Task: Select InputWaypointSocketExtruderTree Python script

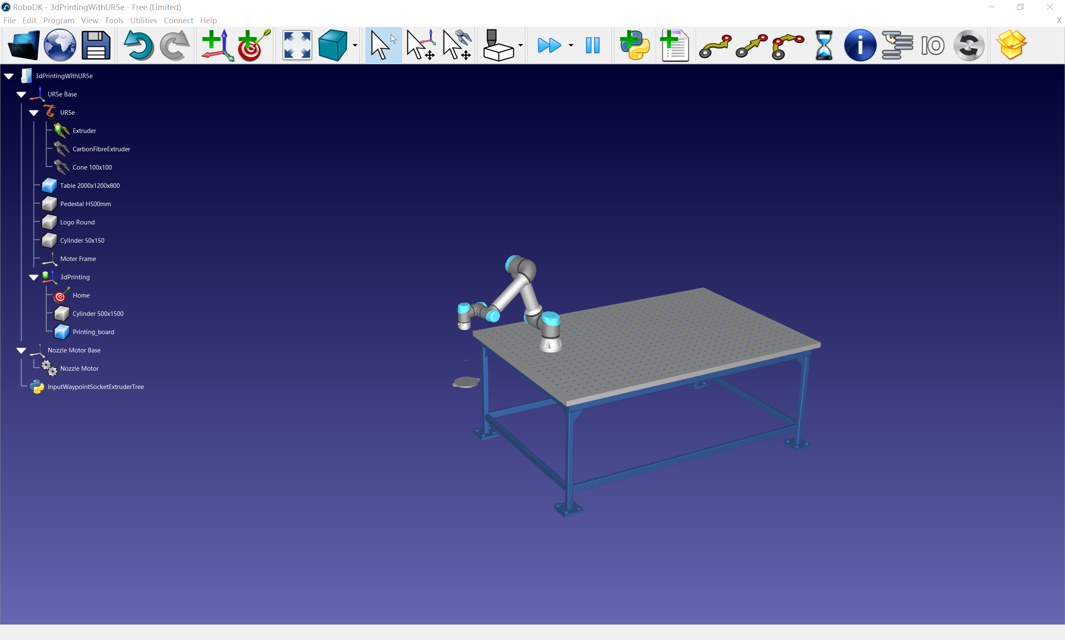Action: (x=95, y=387)
